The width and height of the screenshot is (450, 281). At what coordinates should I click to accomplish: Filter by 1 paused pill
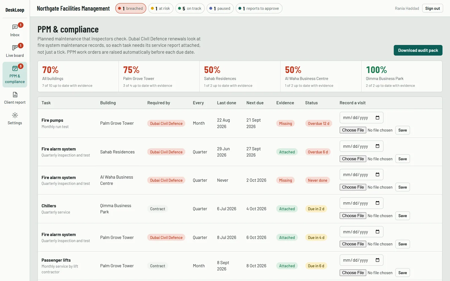220,8
